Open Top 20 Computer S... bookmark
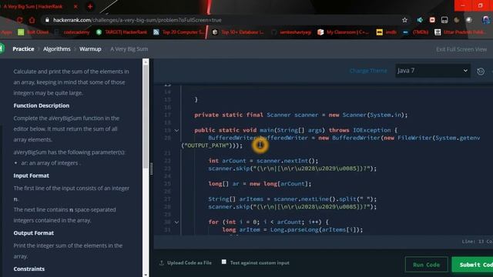 pos(178,32)
